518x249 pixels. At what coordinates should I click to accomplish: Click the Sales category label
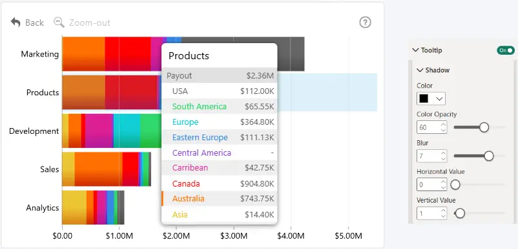(x=50, y=169)
